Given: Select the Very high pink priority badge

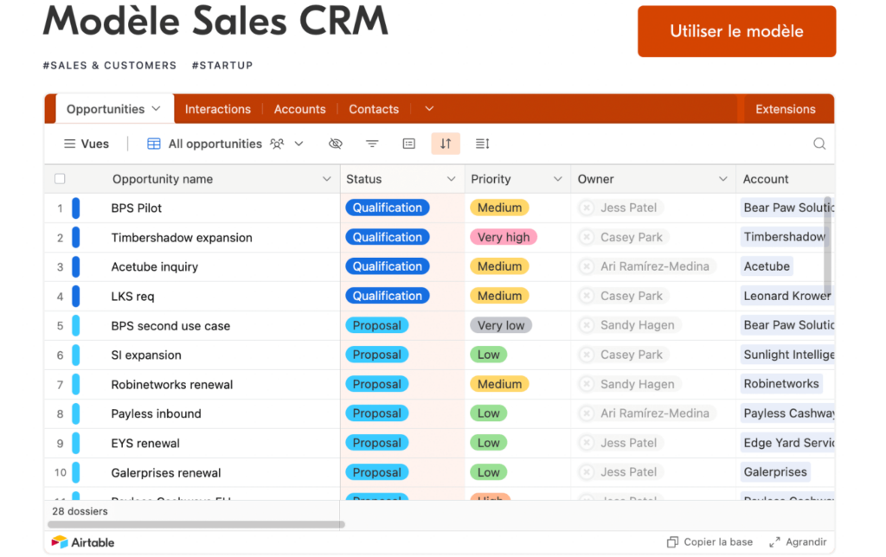Looking at the screenshot, I should pyautogui.click(x=504, y=237).
